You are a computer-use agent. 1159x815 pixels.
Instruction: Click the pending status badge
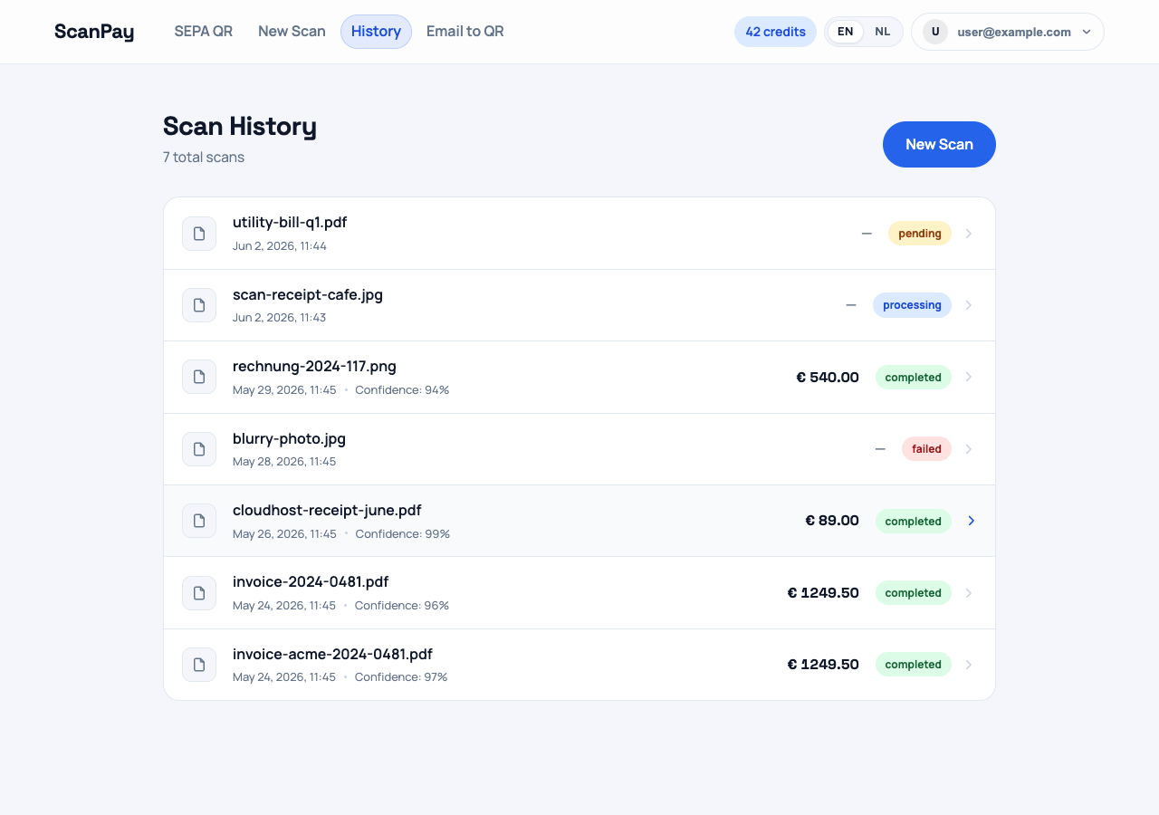pos(920,234)
